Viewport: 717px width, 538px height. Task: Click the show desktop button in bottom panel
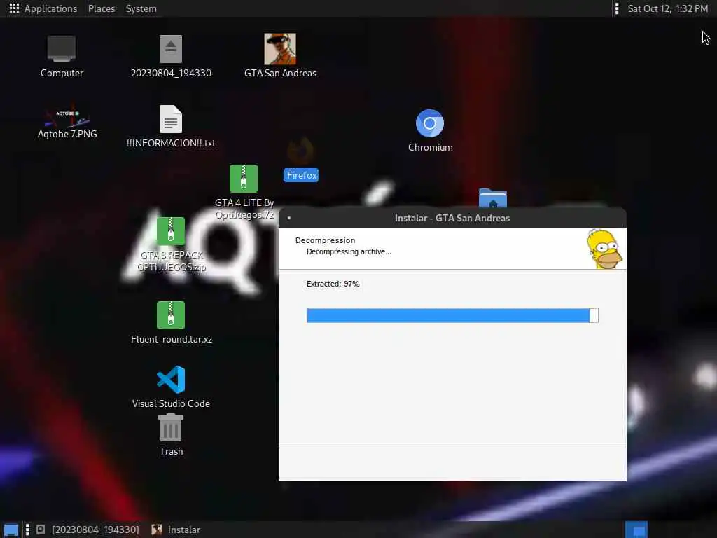coord(11,530)
